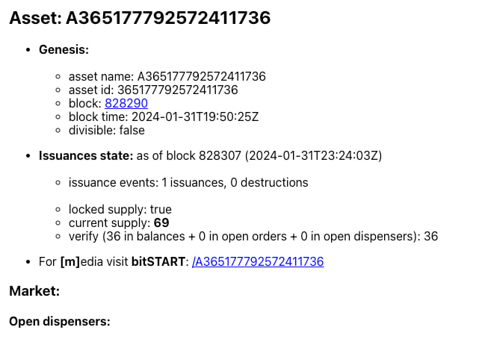Click the current supply label

(110, 223)
